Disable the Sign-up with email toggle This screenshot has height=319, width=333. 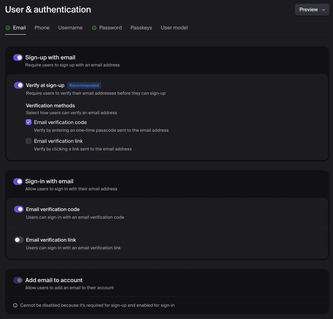pyautogui.click(x=18, y=57)
